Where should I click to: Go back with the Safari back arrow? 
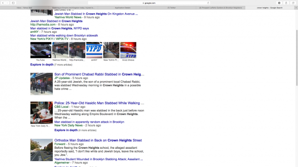coord(3,3)
